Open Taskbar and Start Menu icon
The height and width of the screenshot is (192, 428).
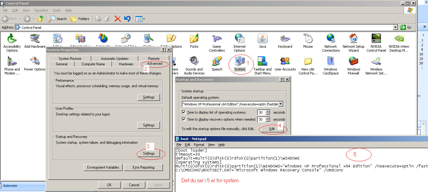pyautogui.click(x=263, y=66)
